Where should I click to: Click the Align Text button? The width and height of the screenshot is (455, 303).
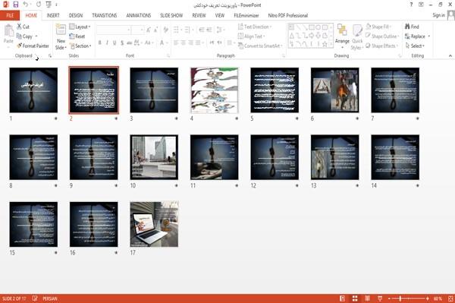[251, 36]
